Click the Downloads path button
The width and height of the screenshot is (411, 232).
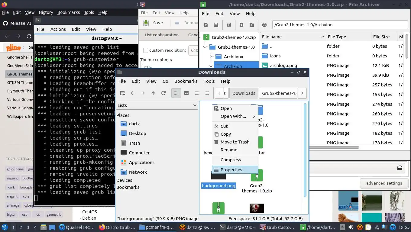tap(244, 93)
